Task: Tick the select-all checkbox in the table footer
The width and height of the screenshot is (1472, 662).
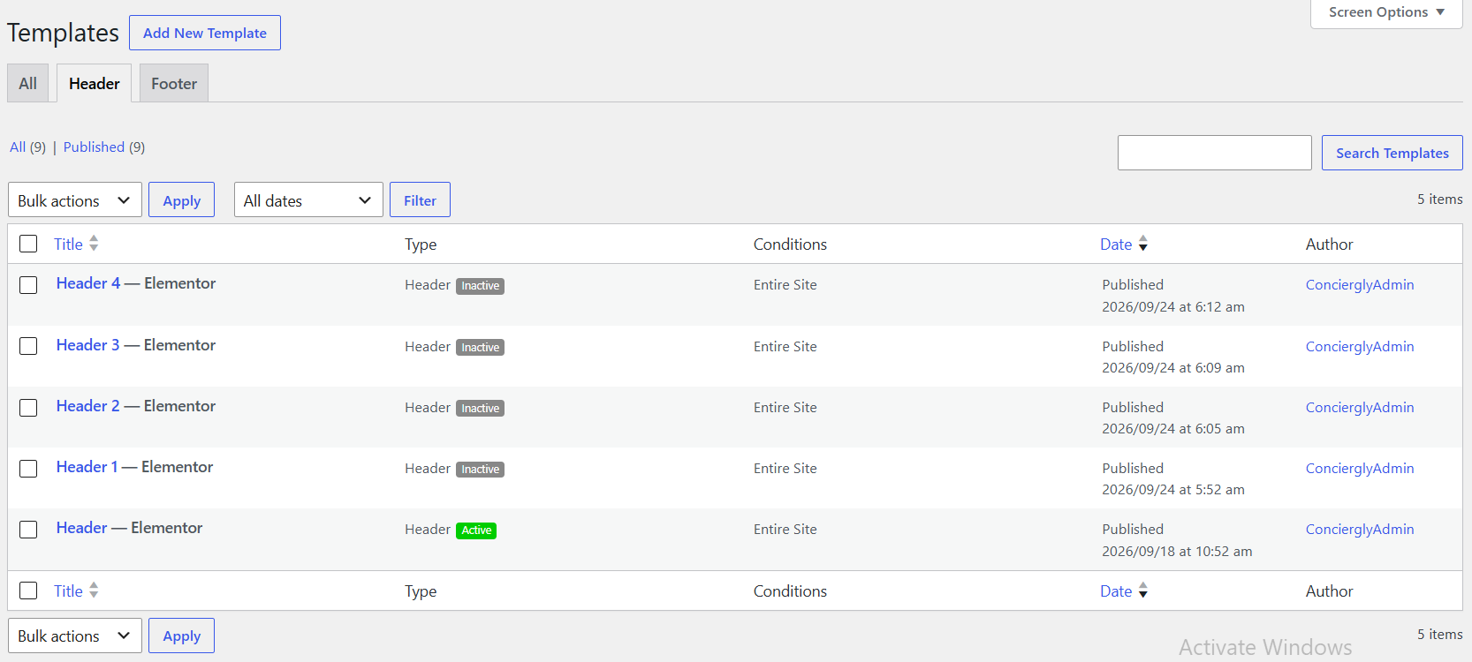Action: (28, 591)
